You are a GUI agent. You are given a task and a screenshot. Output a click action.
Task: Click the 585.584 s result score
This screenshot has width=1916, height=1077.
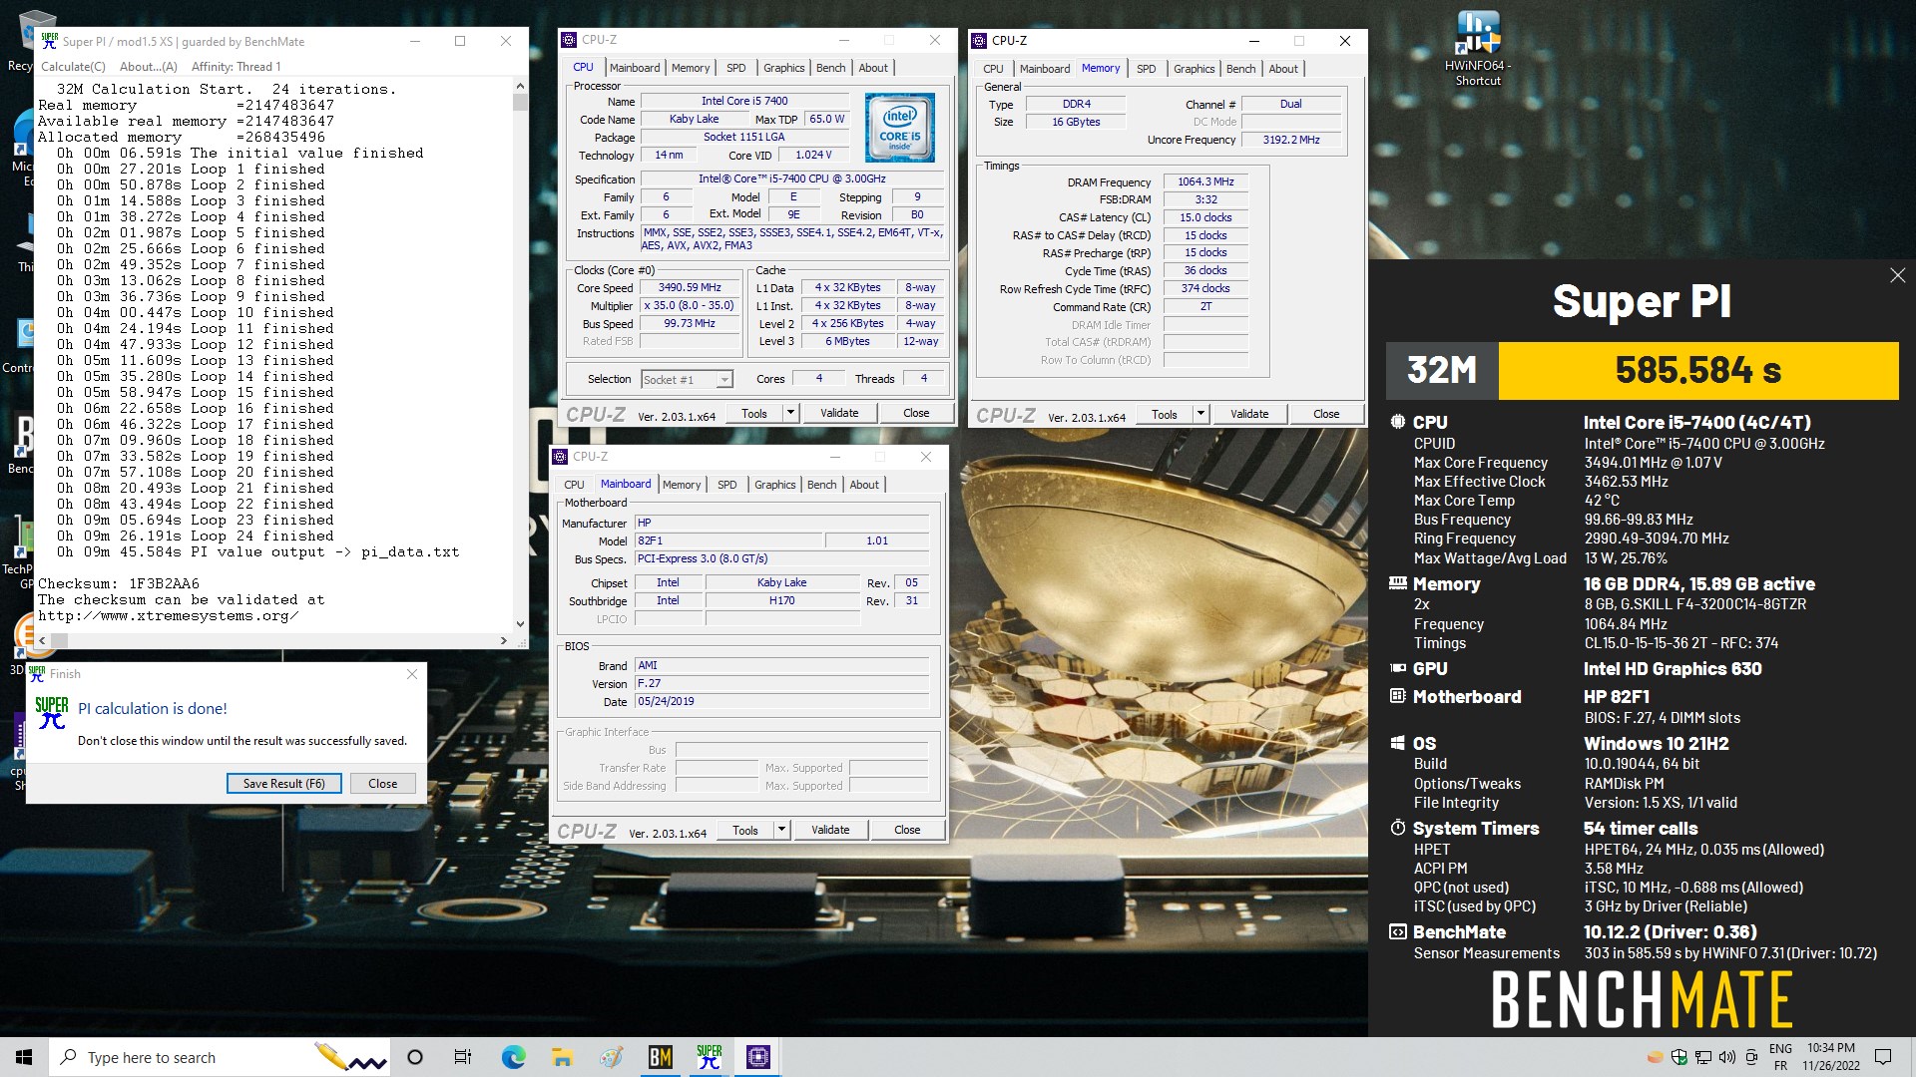[1697, 371]
